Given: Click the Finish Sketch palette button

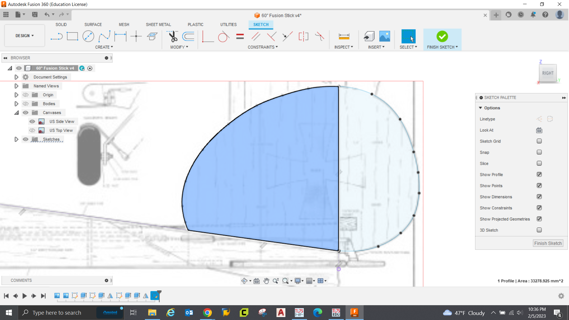Looking at the screenshot, I should point(548,243).
